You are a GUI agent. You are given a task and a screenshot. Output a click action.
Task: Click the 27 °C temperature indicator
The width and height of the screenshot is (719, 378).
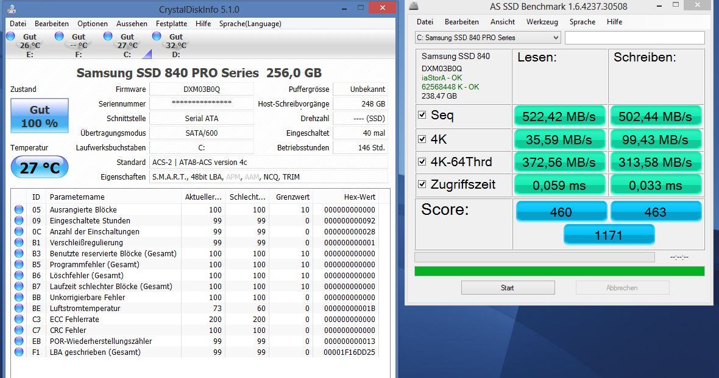tap(40, 167)
